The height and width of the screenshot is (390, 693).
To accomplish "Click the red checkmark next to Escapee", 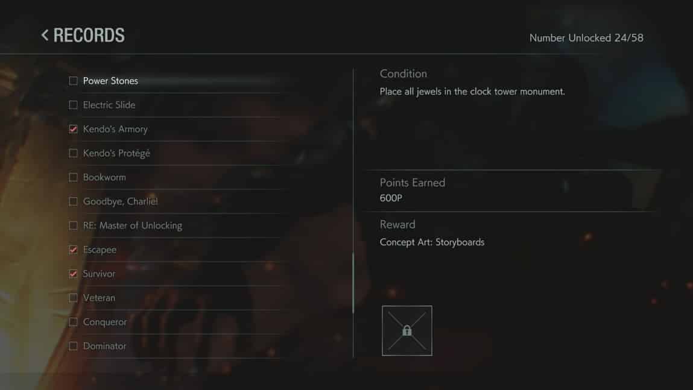I will pyautogui.click(x=74, y=250).
